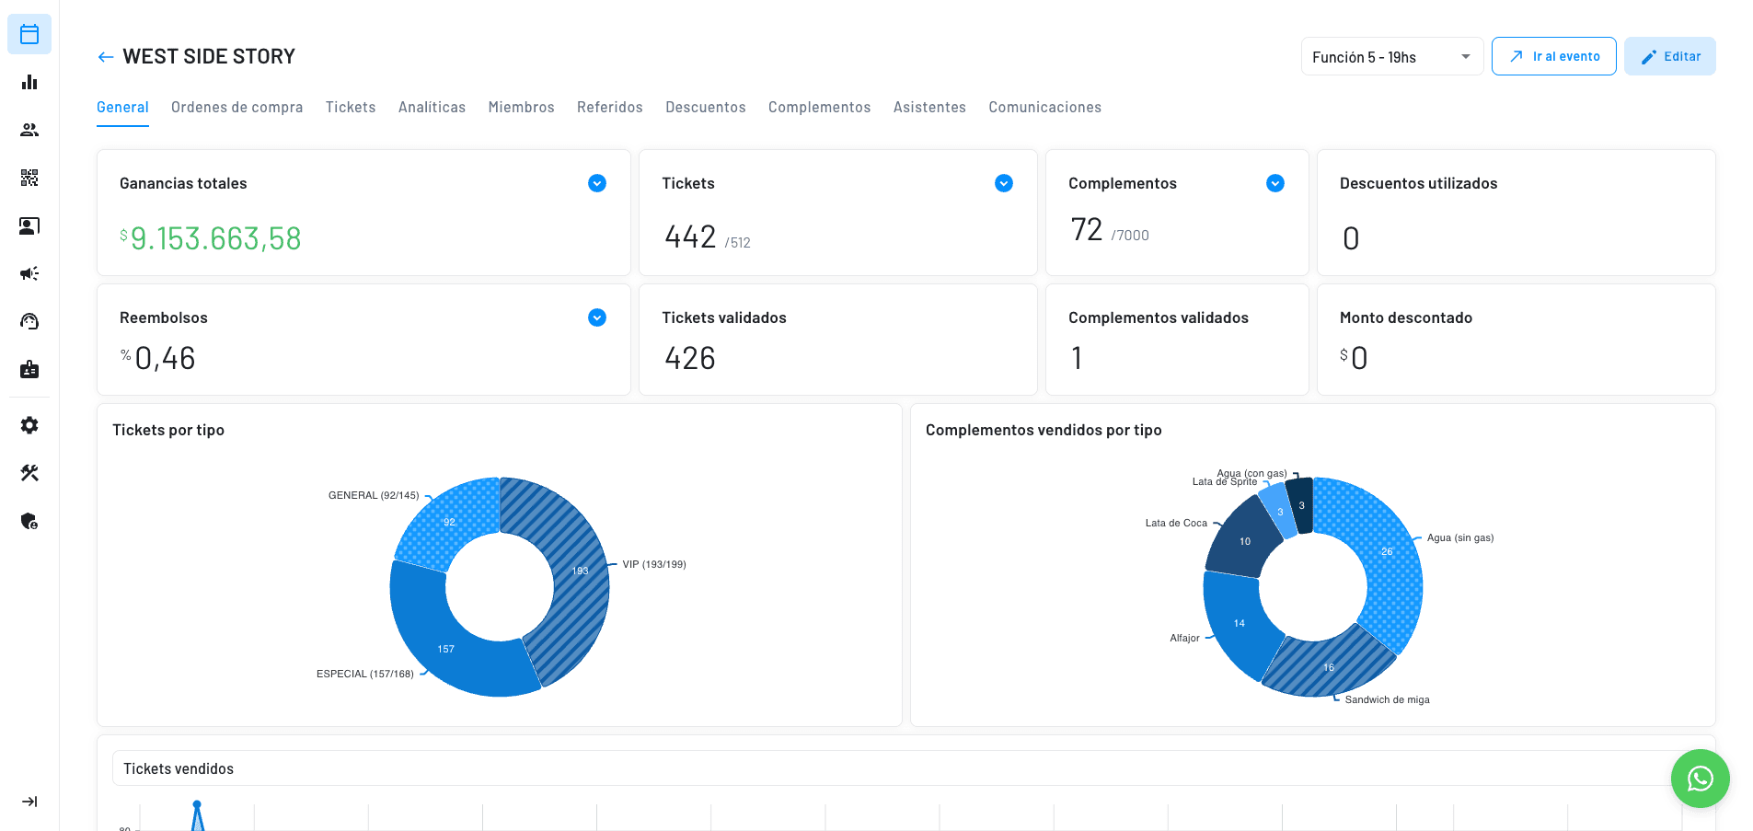The height and width of the screenshot is (831, 1753).
Task: Open the marketing megaphone sidebar icon
Action: tap(29, 273)
